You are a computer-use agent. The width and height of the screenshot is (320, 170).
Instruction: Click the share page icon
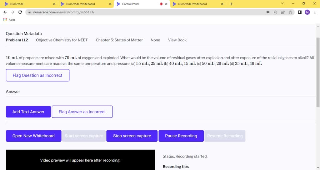pos(283,12)
